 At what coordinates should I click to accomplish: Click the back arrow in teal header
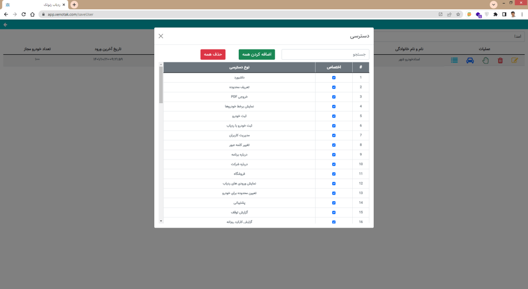click(x=5, y=24)
